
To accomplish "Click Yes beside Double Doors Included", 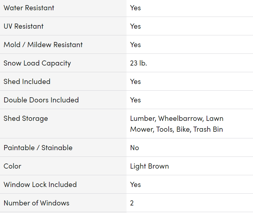I will [x=135, y=100].
